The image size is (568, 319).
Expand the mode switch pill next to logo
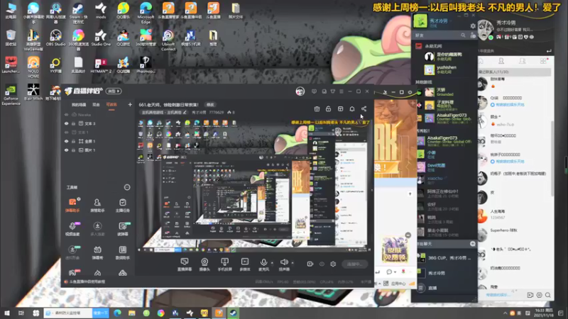click(x=114, y=91)
